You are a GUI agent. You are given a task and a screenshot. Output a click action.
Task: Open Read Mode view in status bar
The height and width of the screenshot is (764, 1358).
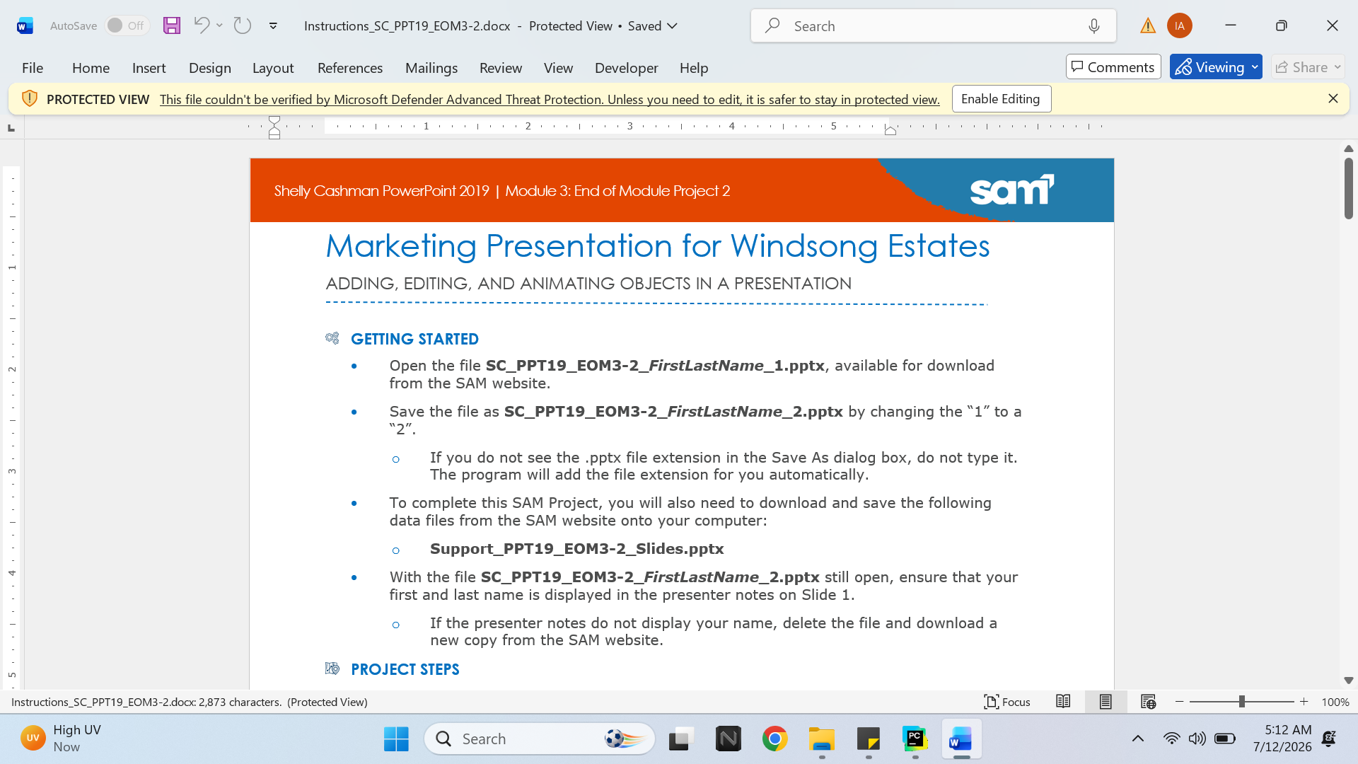[1063, 702]
